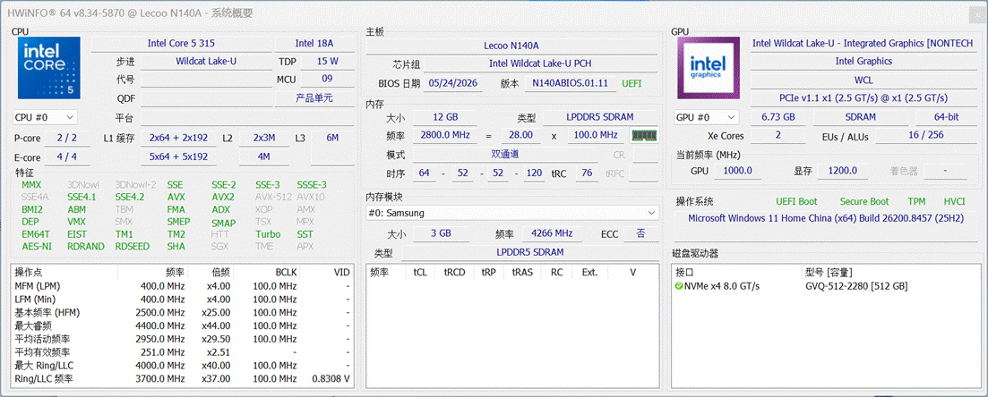This screenshot has width=988, height=397.
Task: Click the WCL GPU codename field
Action: tap(863, 80)
